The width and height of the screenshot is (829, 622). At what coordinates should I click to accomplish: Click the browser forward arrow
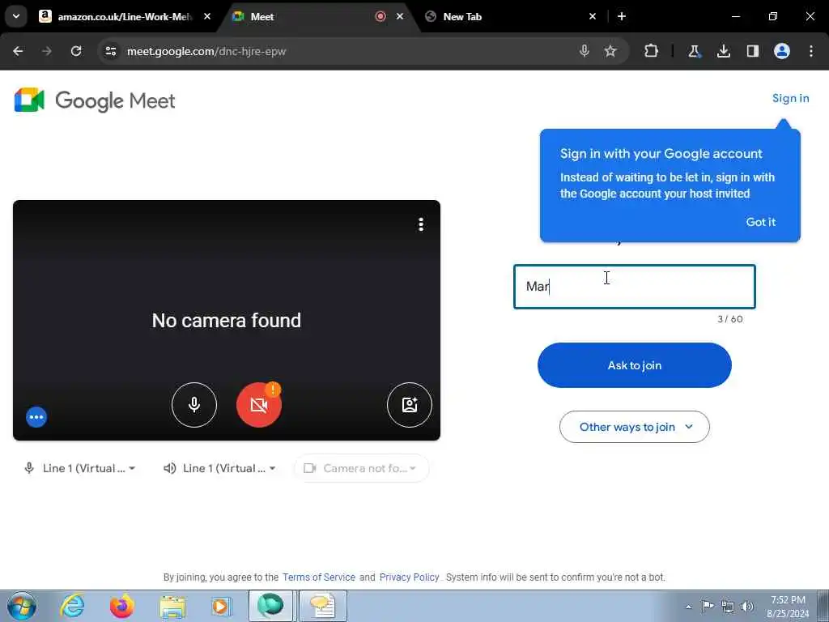tap(46, 51)
